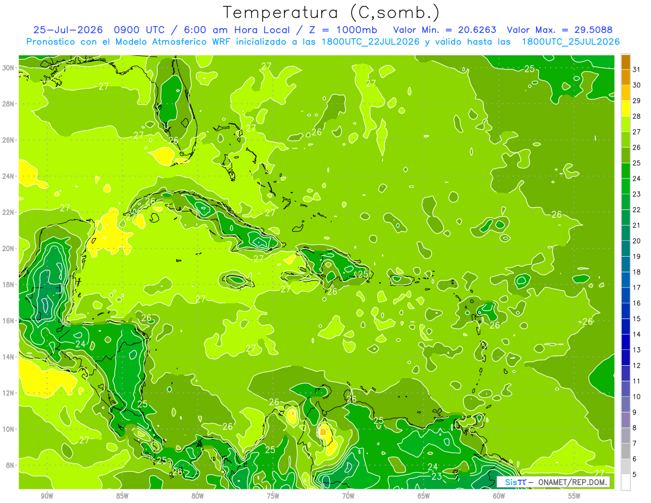The height and width of the screenshot is (503, 651).
Task: Click the 55W longitude axis label
Action: [x=575, y=496]
